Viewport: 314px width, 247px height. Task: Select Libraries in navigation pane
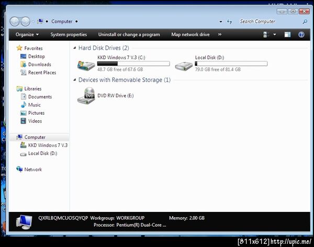33,89
